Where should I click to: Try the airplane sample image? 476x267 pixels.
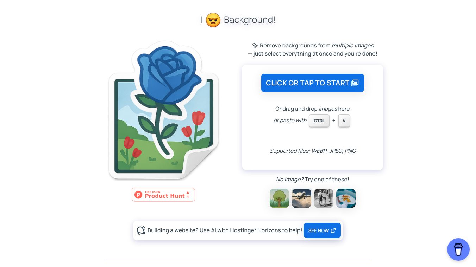click(301, 198)
